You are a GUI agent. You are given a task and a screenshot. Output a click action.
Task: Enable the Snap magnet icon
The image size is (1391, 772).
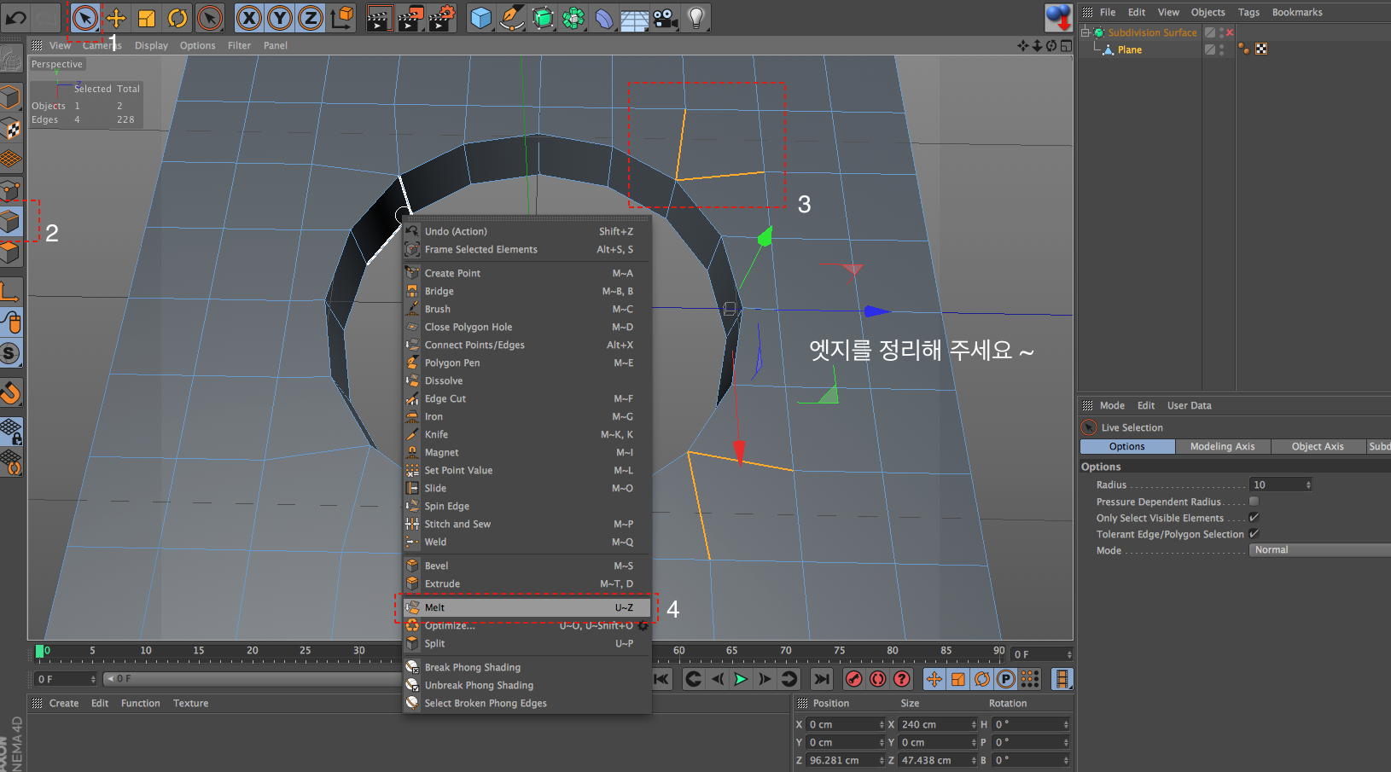[10, 392]
